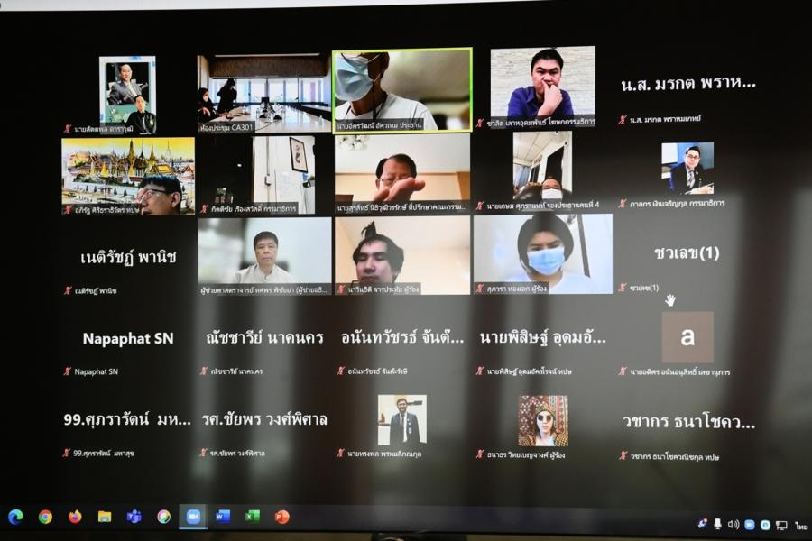Click the active Zoom taskbar icon

click(193, 517)
